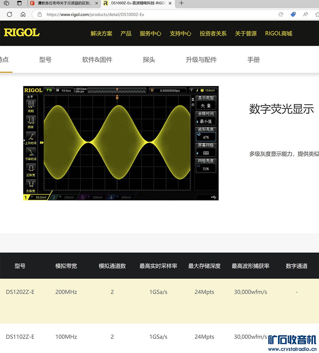Click the 型号 table column header
319x353 pixels.
(x=20, y=266)
